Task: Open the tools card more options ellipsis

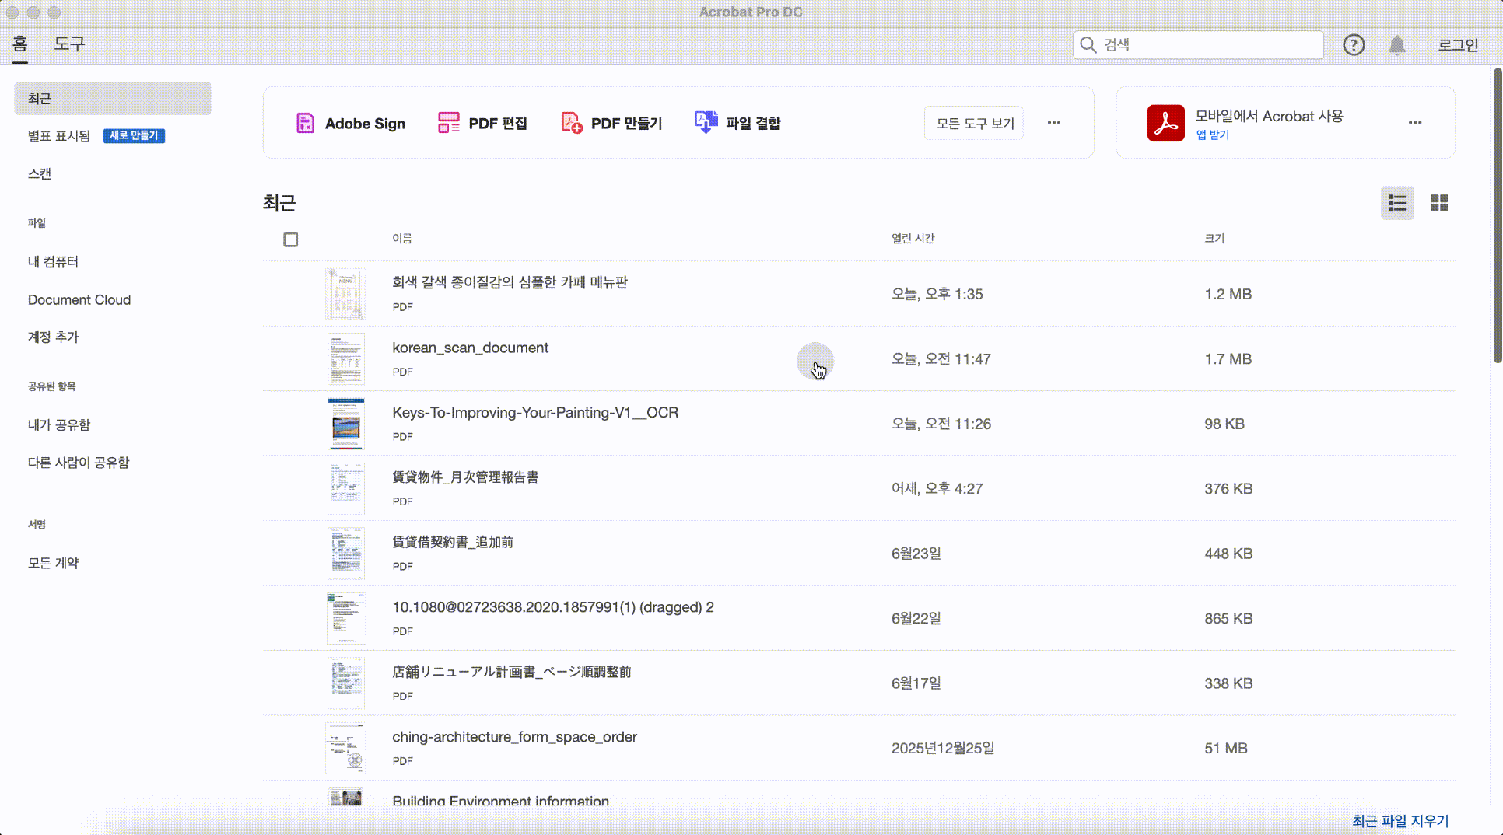Action: tap(1054, 123)
